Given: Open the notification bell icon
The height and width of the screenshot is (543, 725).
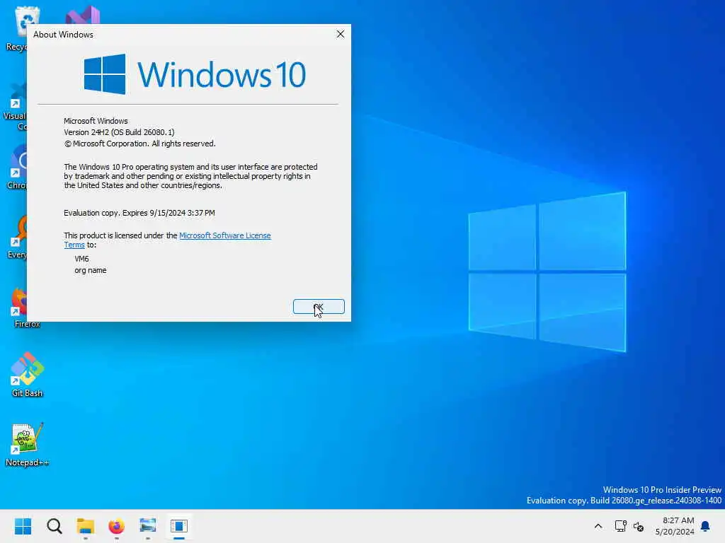Looking at the screenshot, I should (x=706, y=526).
